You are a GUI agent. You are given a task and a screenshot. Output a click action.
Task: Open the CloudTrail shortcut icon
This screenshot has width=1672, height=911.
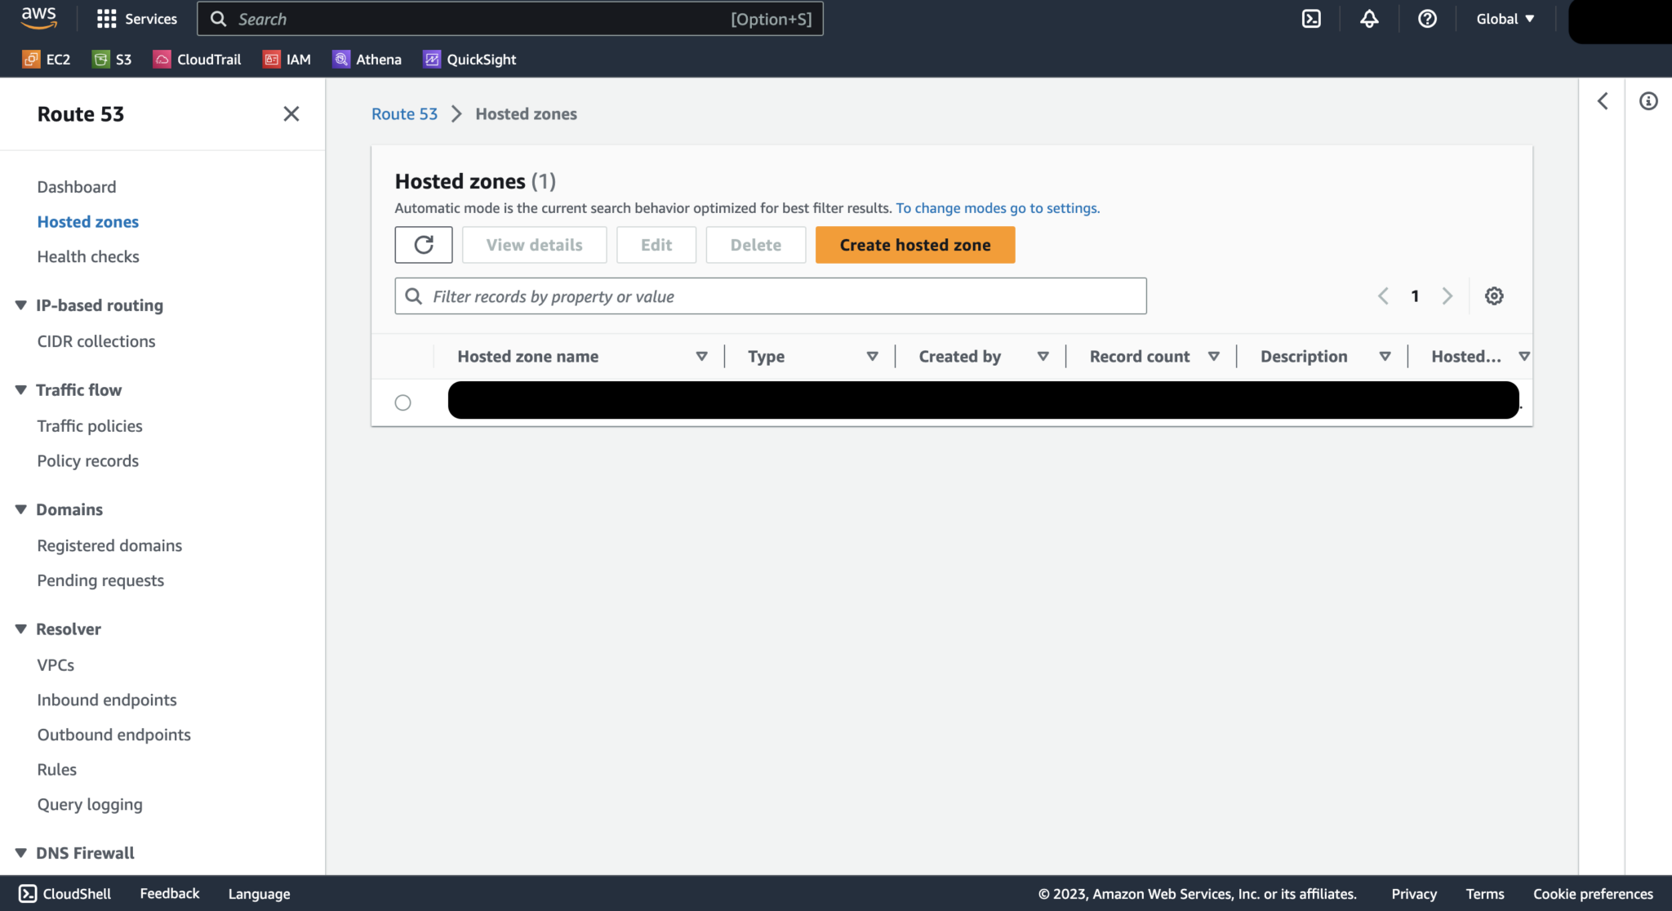click(x=162, y=59)
